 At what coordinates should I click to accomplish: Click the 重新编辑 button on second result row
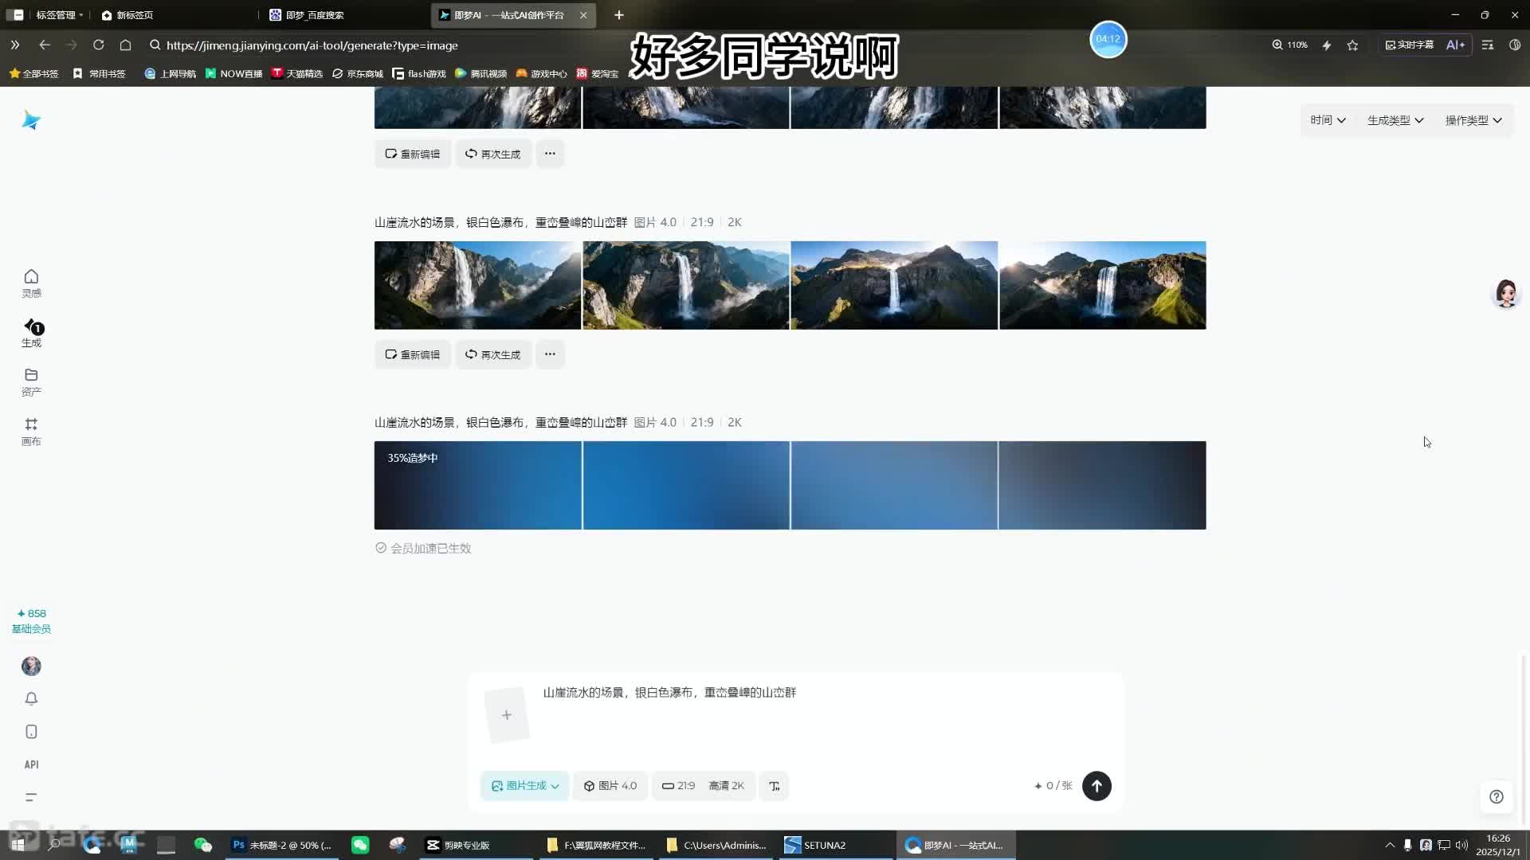412,354
